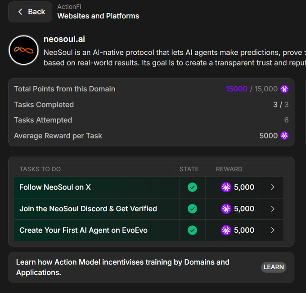This screenshot has height=293, width=306.
Task: Click the 15000 purple points value
Action: [x=236, y=89]
